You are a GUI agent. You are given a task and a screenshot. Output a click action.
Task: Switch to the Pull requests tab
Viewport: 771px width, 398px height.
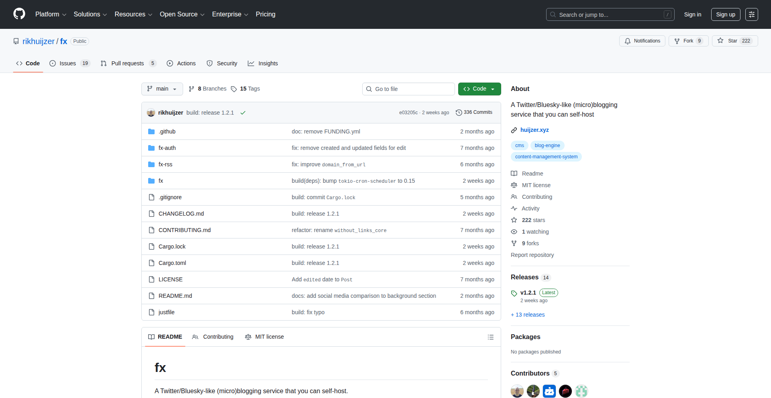pos(127,63)
